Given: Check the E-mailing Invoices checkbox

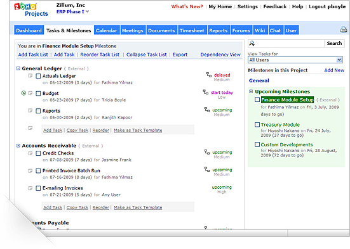Looking at the screenshot, I should tap(38, 188).
